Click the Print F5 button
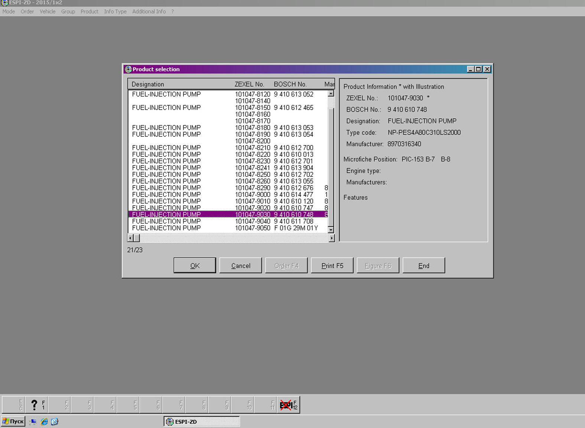This screenshot has width=585, height=428. pos(332,266)
